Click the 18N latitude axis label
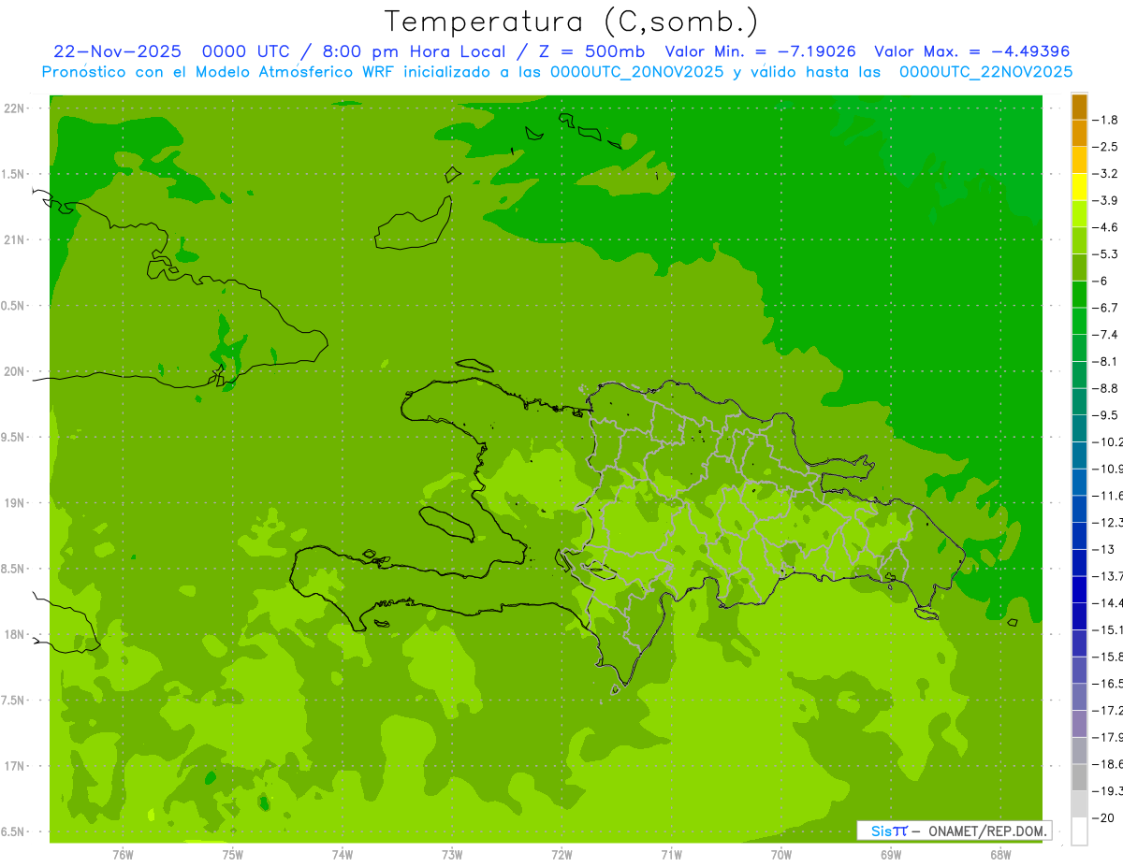This screenshot has width=1123, height=867. coord(15,634)
